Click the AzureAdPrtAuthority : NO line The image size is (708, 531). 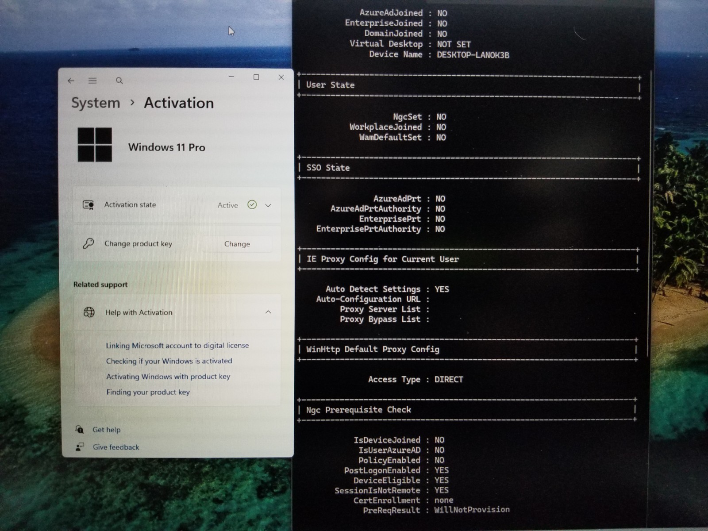click(388, 208)
